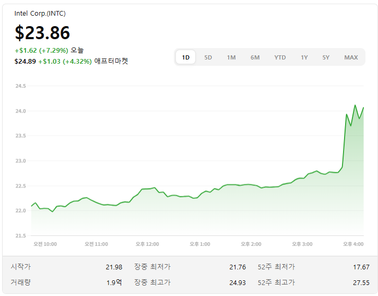Click the 23.0 y-axis label

point(21,161)
